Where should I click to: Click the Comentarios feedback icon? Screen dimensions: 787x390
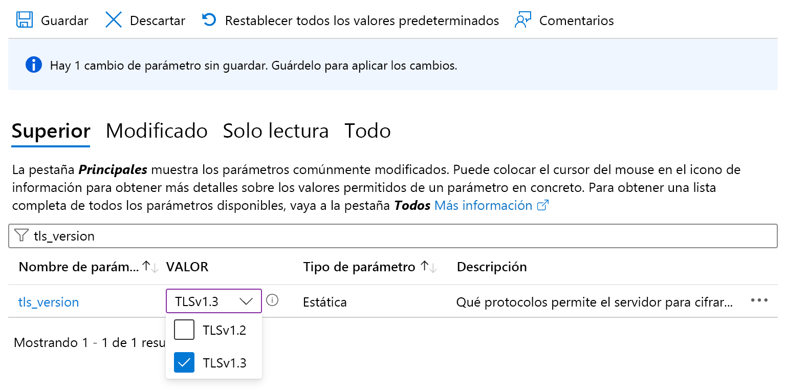pos(522,20)
